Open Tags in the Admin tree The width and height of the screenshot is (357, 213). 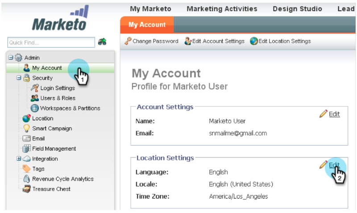tap(38, 169)
